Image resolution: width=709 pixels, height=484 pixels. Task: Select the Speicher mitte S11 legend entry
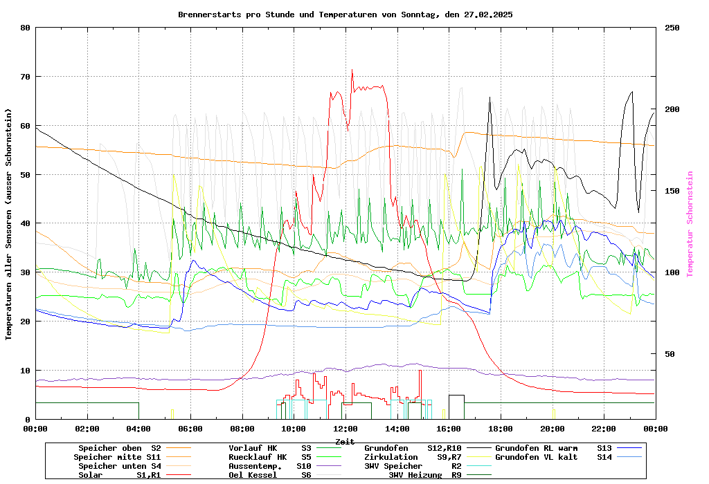(117, 457)
